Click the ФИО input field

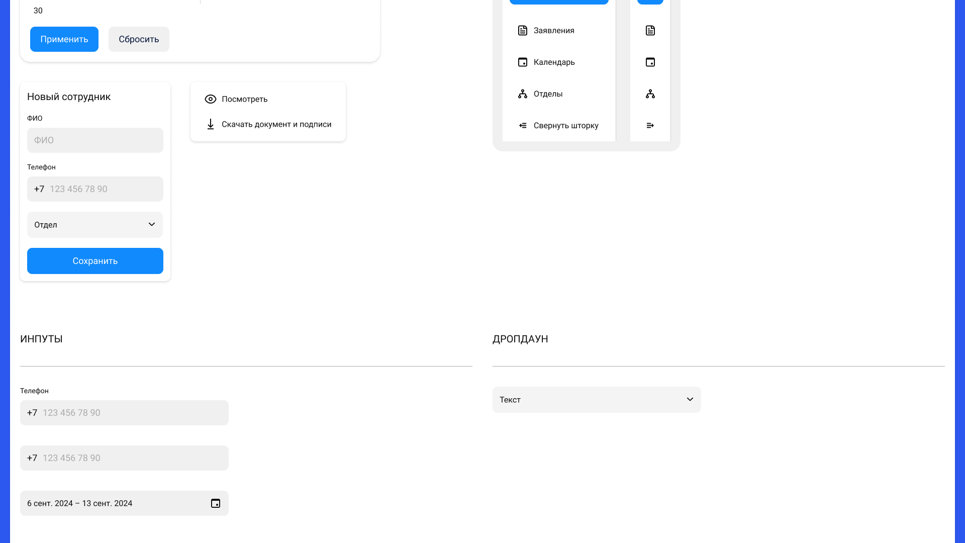coord(95,140)
